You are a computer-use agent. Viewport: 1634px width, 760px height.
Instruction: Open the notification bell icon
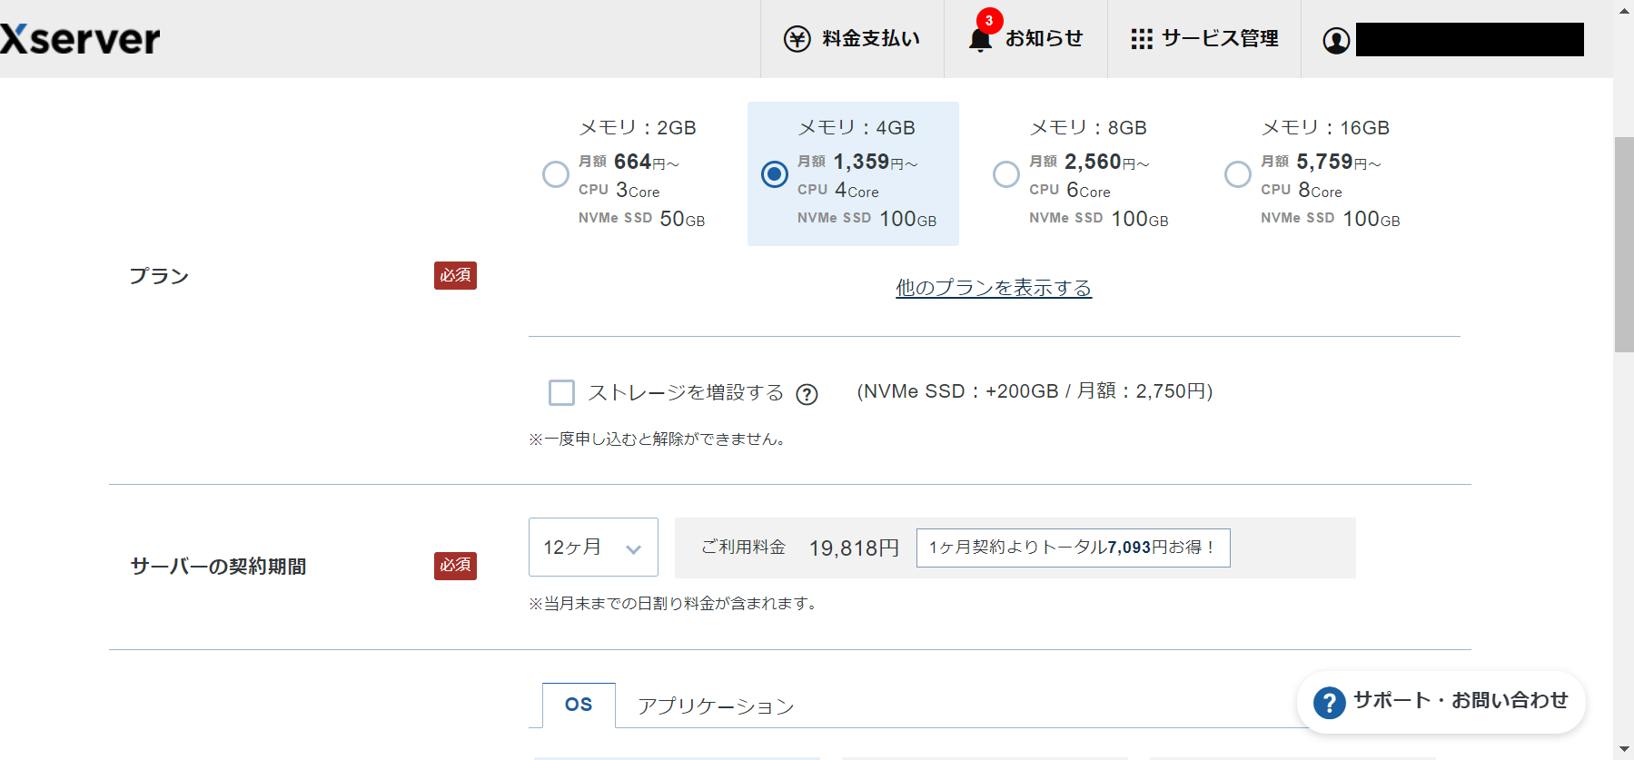980,40
